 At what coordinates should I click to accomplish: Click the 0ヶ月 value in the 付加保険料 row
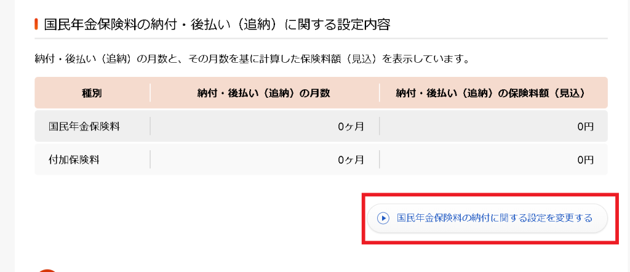[x=350, y=160]
